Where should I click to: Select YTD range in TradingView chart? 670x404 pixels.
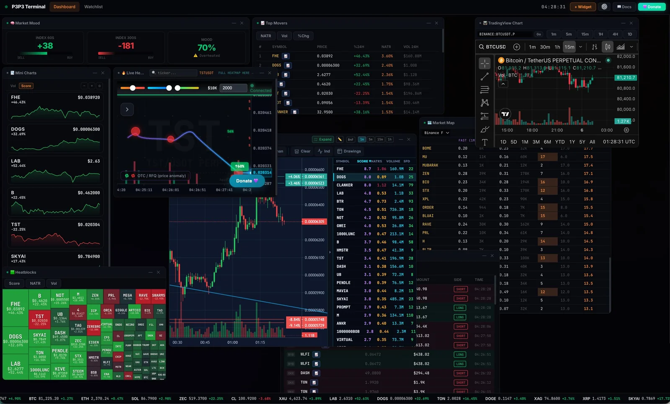[x=560, y=142]
